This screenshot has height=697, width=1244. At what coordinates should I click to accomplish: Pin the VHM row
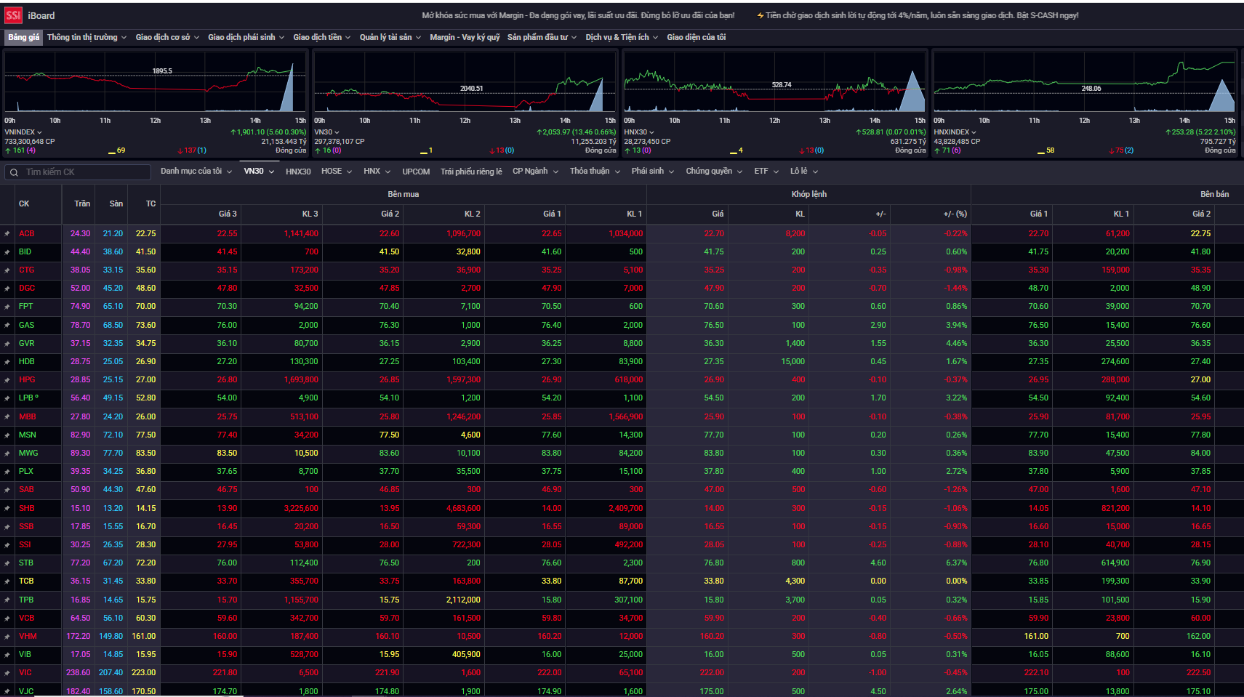point(7,637)
